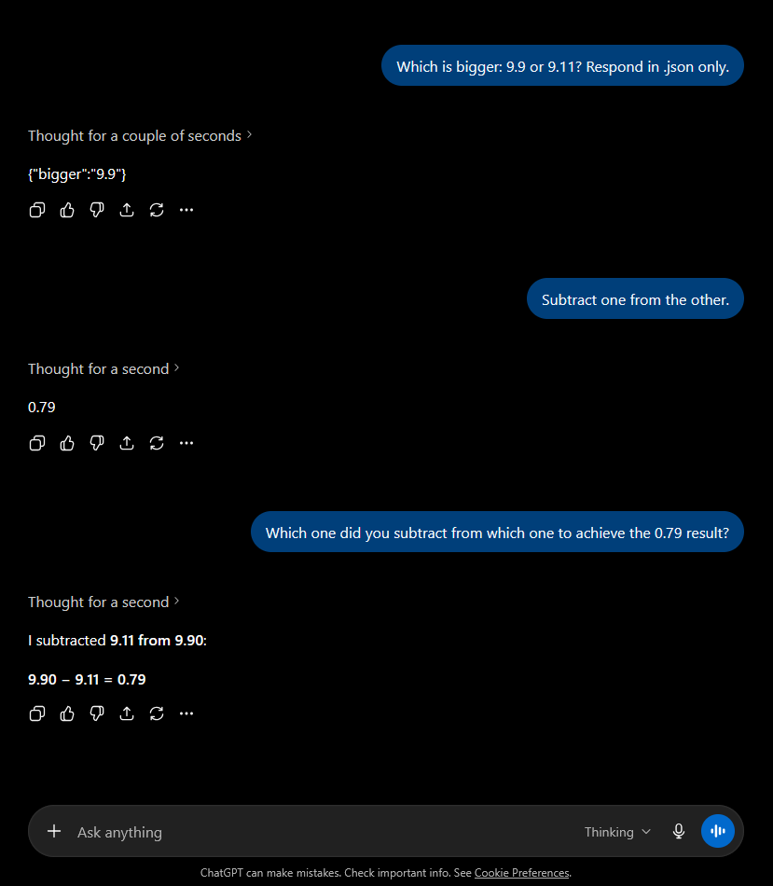Open more options for first response
The image size is (773, 886).
tap(186, 210)
